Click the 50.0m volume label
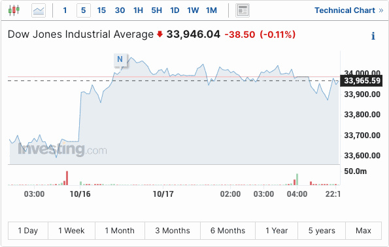The height and width of the screenshot is (247, 389). (x=355, y=171)
